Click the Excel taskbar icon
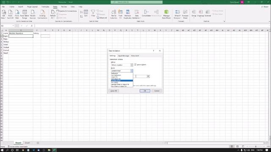 54,150
